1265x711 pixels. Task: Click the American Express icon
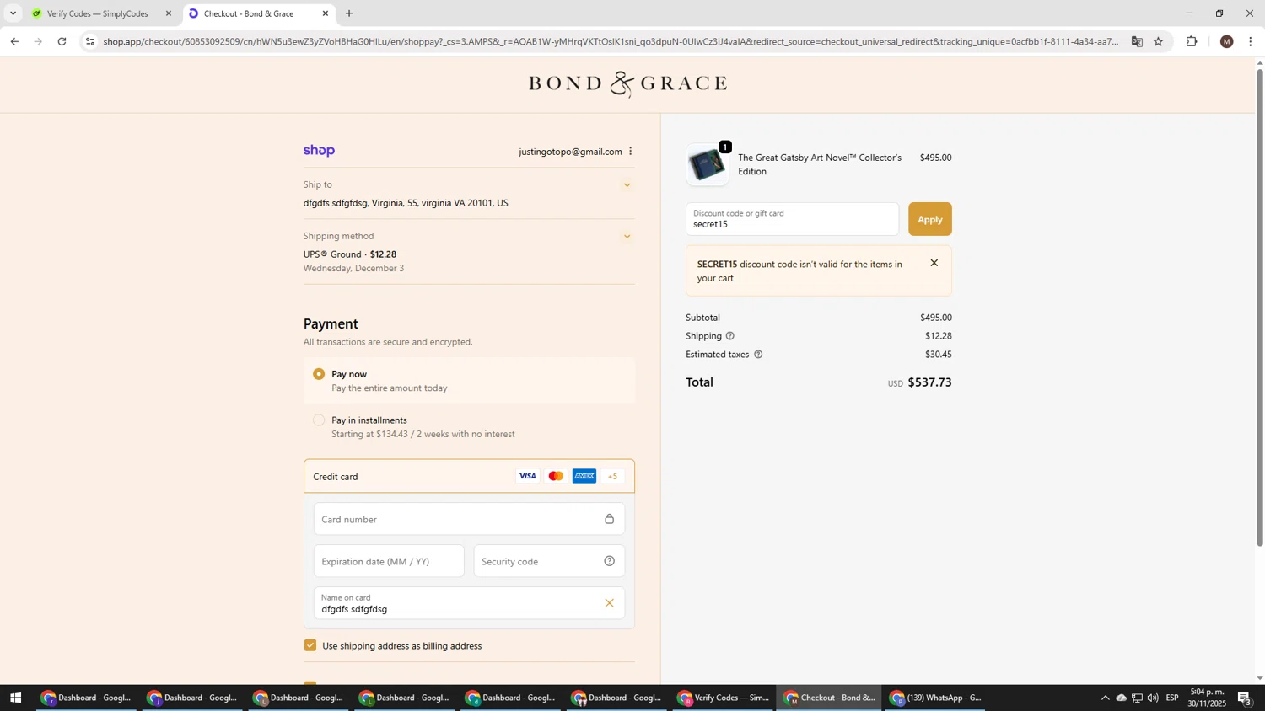click(x=584, y=476)
